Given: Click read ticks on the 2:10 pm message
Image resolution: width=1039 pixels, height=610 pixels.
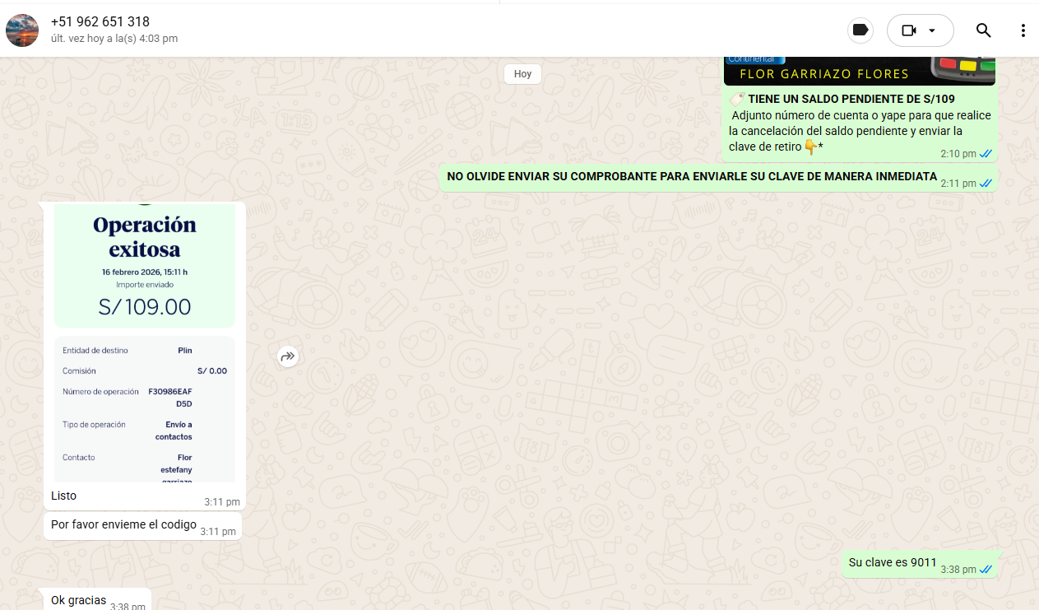Looking at the screenshot, I should click(986, 154).
